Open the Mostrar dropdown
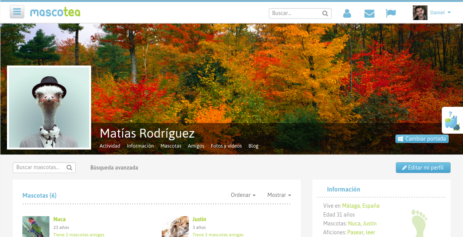463x237 pixels. coord(279,195)
